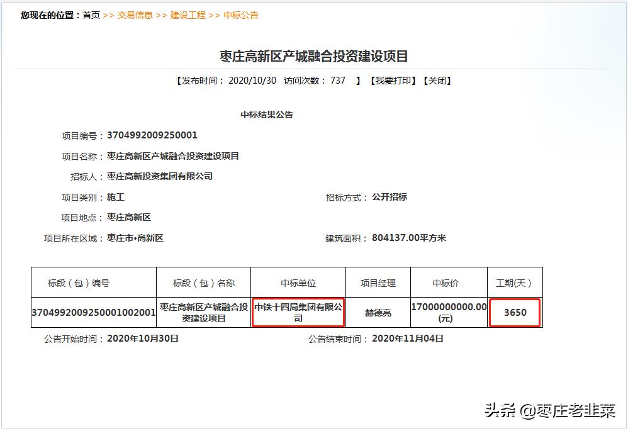
Task: Select bid price 17000000000.00 cell
Action: tap(449, 313)
